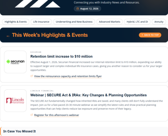Register for this afternoon's webinar

57,115
